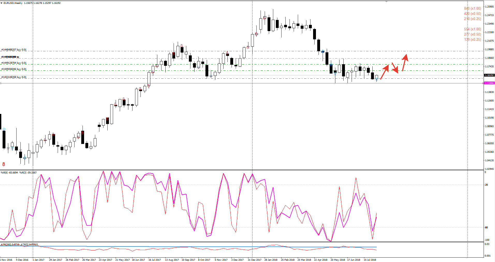The width and height of the screenshot is (495, 262).
Task: Select order label #1448488207 buy 0.01
Action: point(14,50)
